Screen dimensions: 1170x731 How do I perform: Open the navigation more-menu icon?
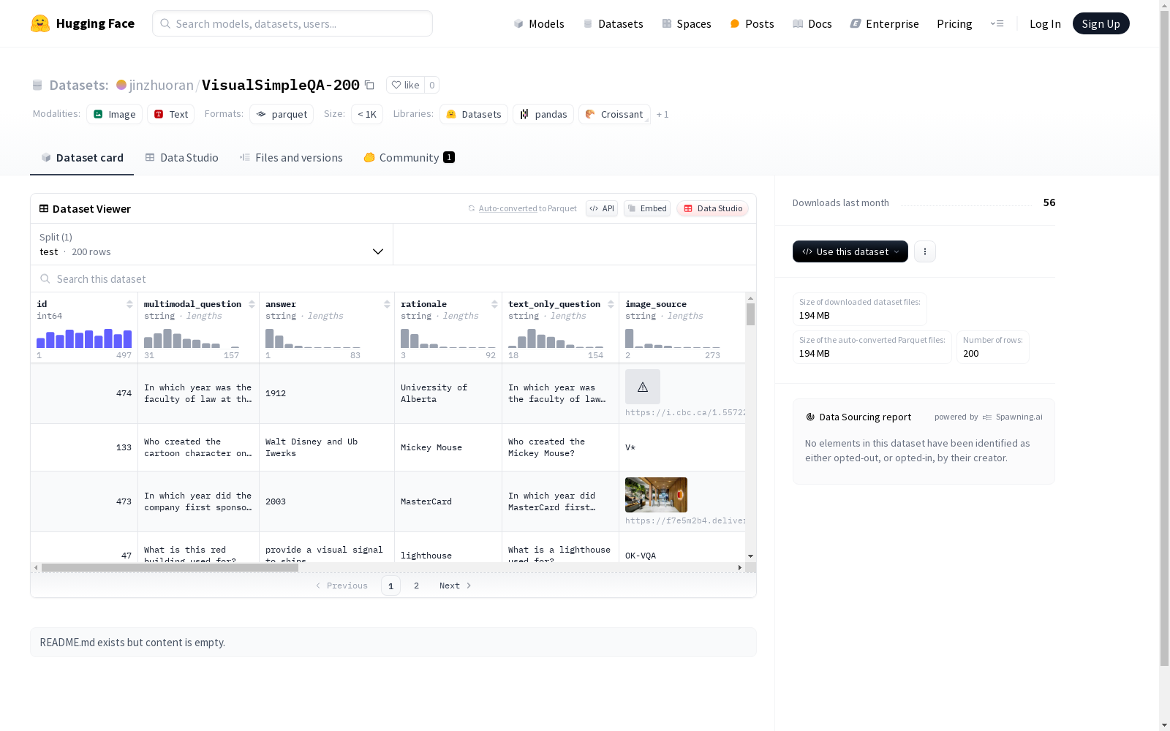tap(997, 23)
